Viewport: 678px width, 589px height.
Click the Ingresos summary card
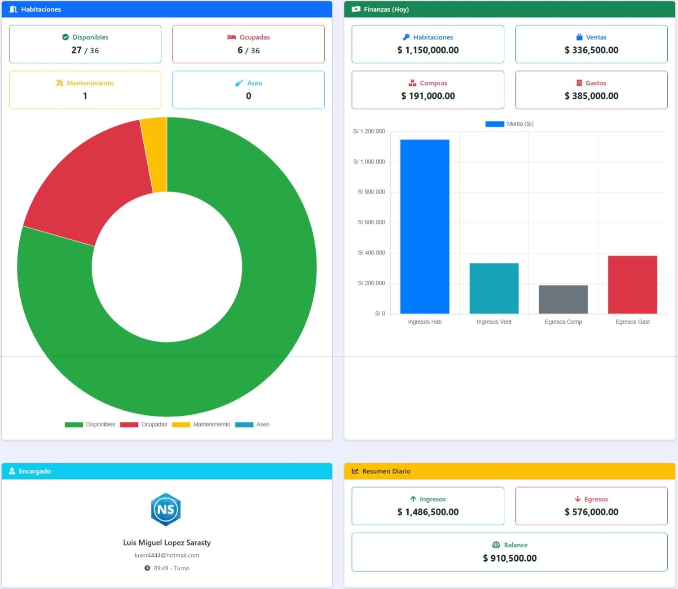pyautogui.click(x=427, y=506)
